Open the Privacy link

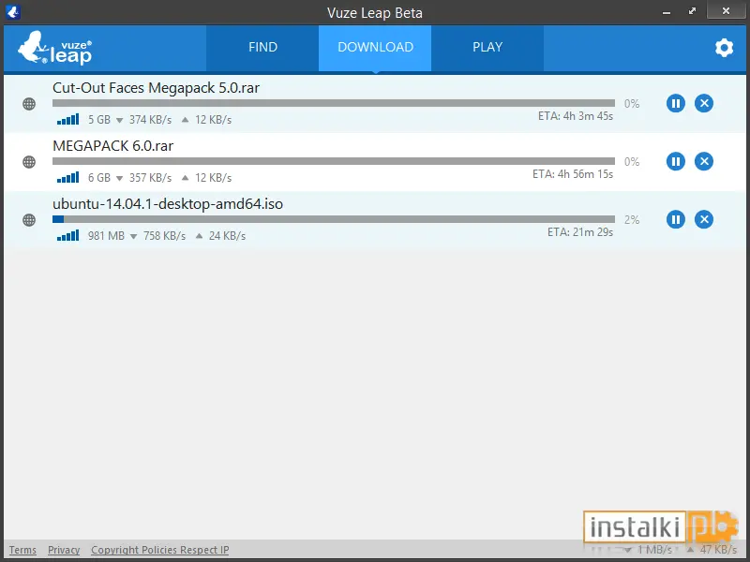pyautogui.click(x=64, y=550)
